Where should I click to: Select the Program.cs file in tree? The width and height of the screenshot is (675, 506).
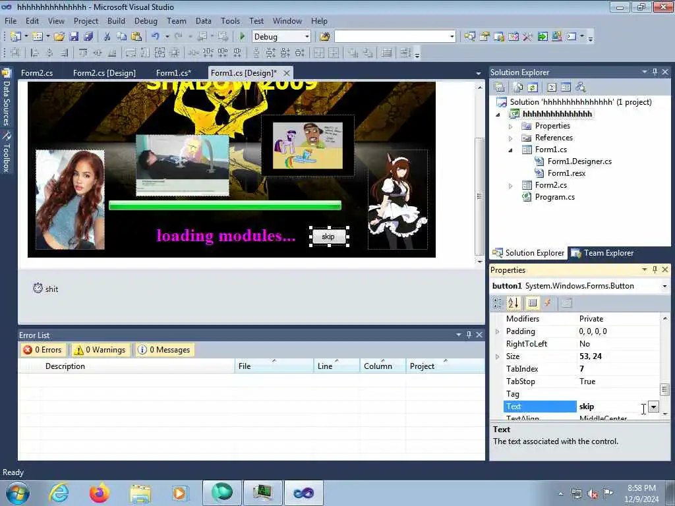pyautogui.click(x=554, y=197)
